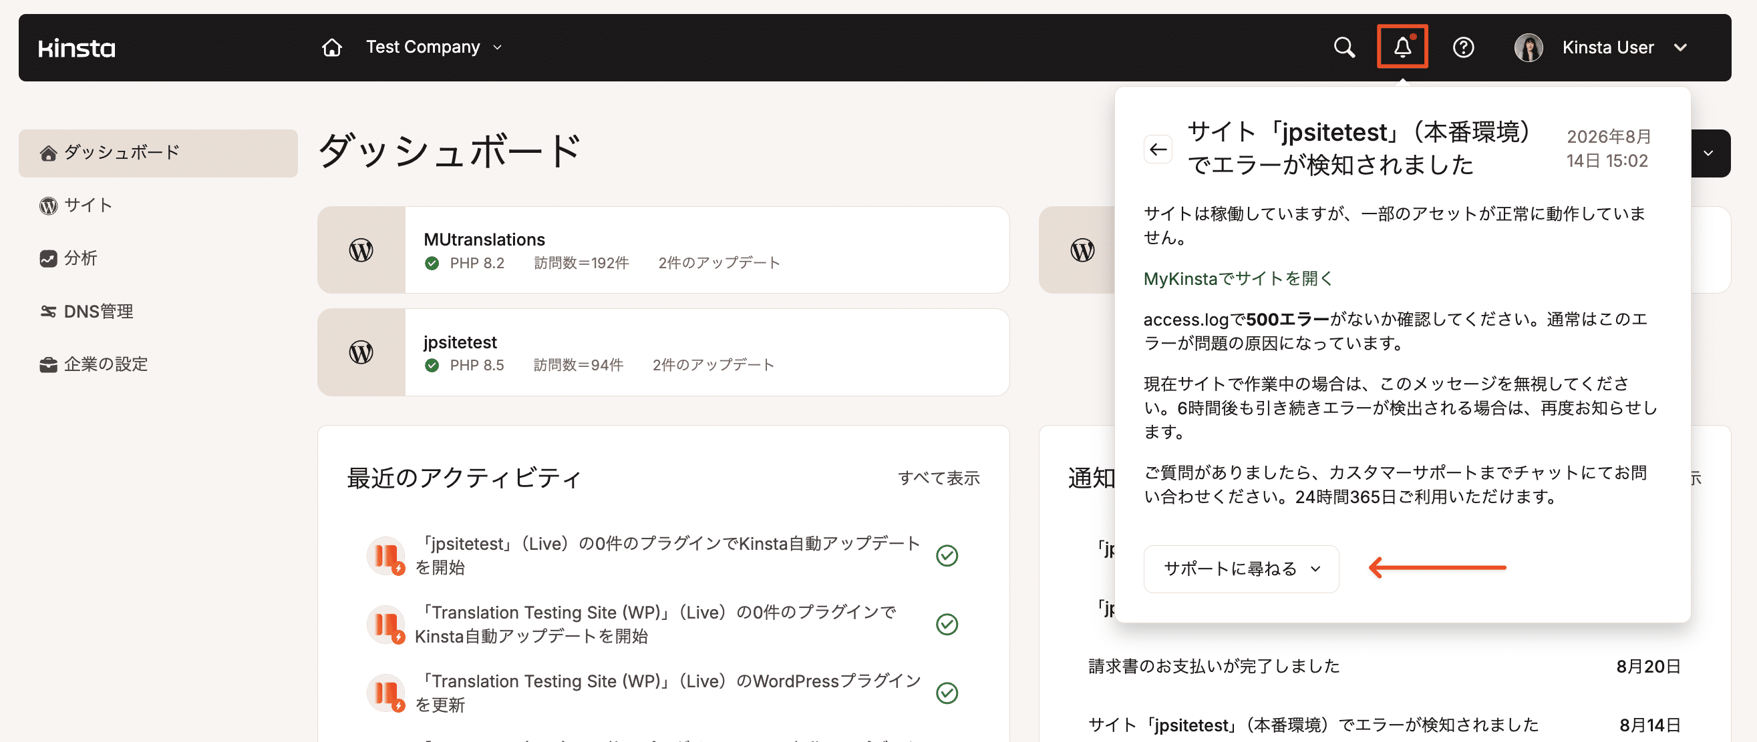Select ダッシュボード in the sidebar
The width and height of the screenshot is (1757, 742).
[x=158, y=153]
